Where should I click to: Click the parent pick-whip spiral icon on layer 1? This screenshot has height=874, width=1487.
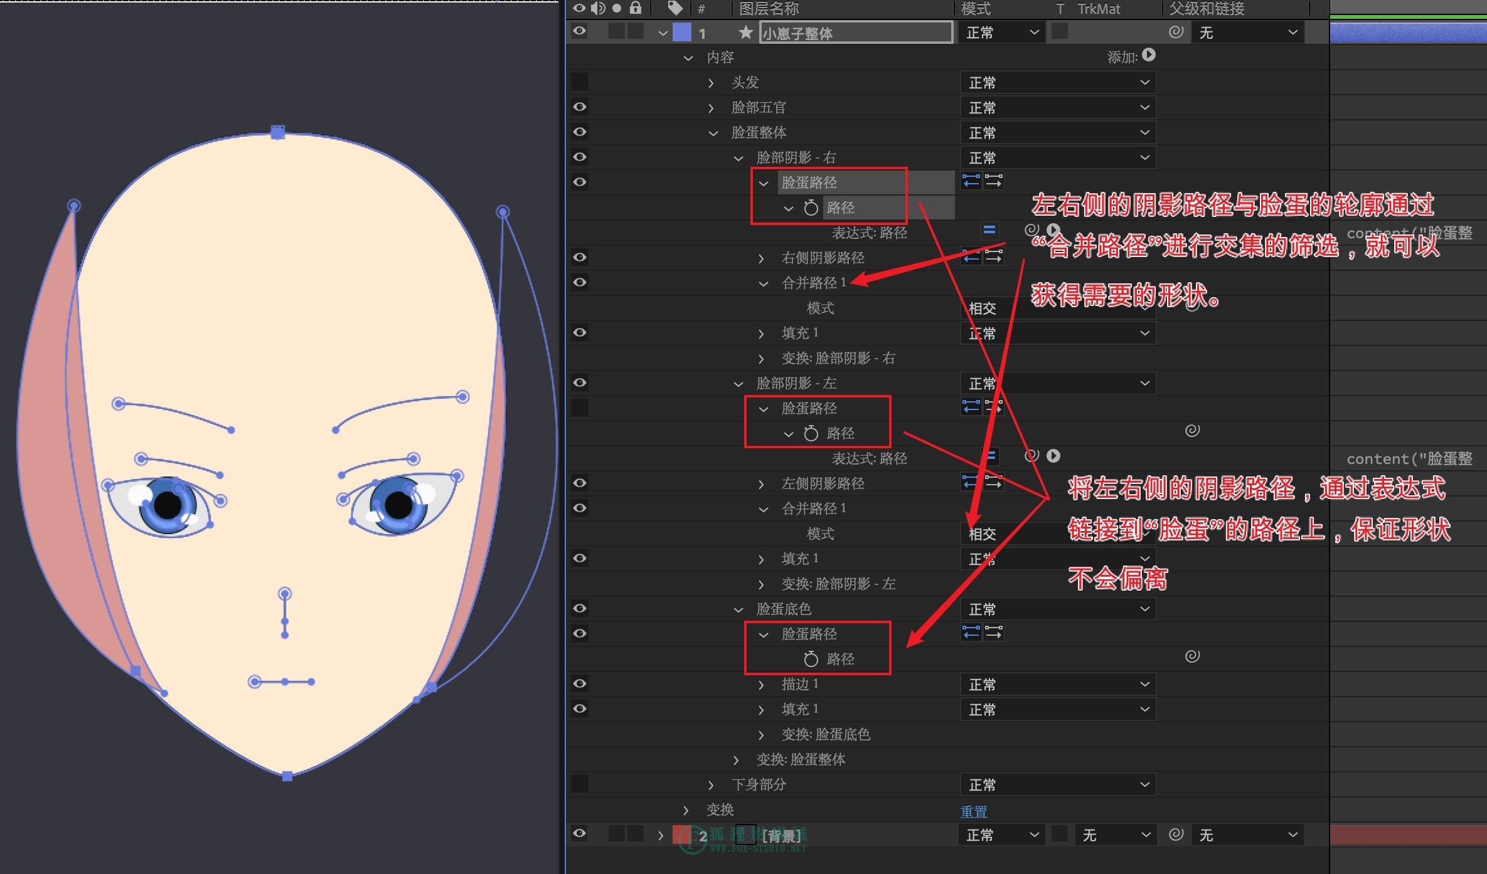point(1176,32)
